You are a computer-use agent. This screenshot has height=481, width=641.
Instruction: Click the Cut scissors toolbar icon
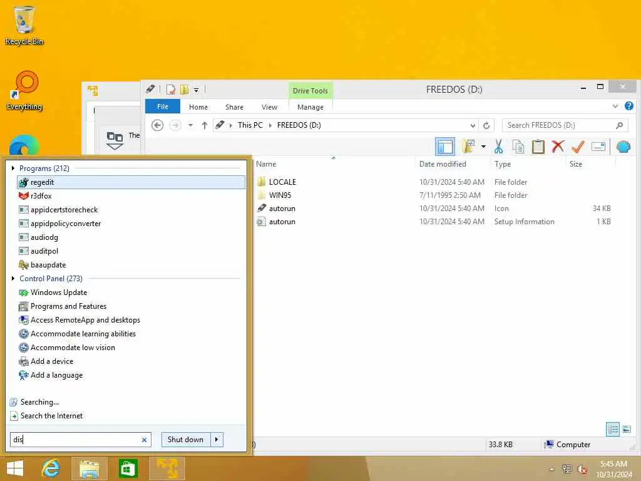tap(498, 147)
